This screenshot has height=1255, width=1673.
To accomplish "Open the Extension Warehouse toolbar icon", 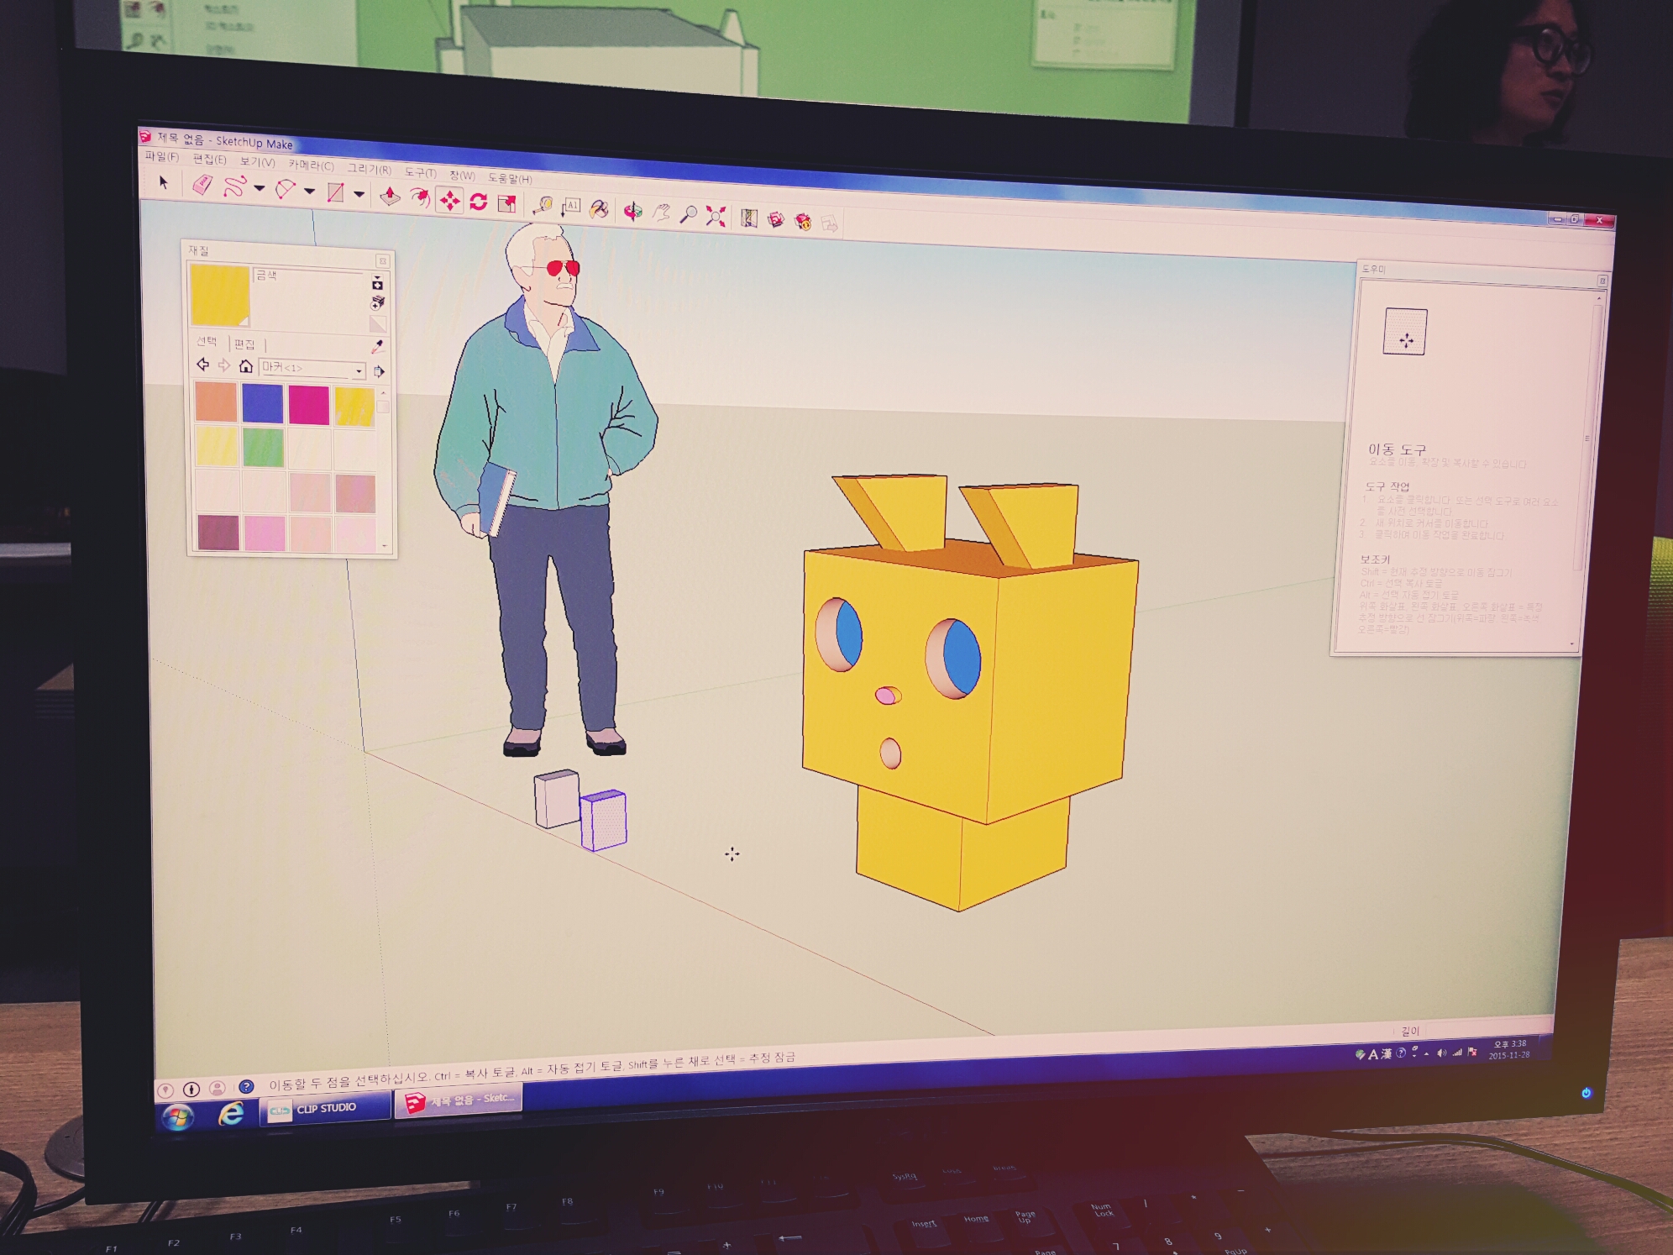I will (x=803, y=223).
